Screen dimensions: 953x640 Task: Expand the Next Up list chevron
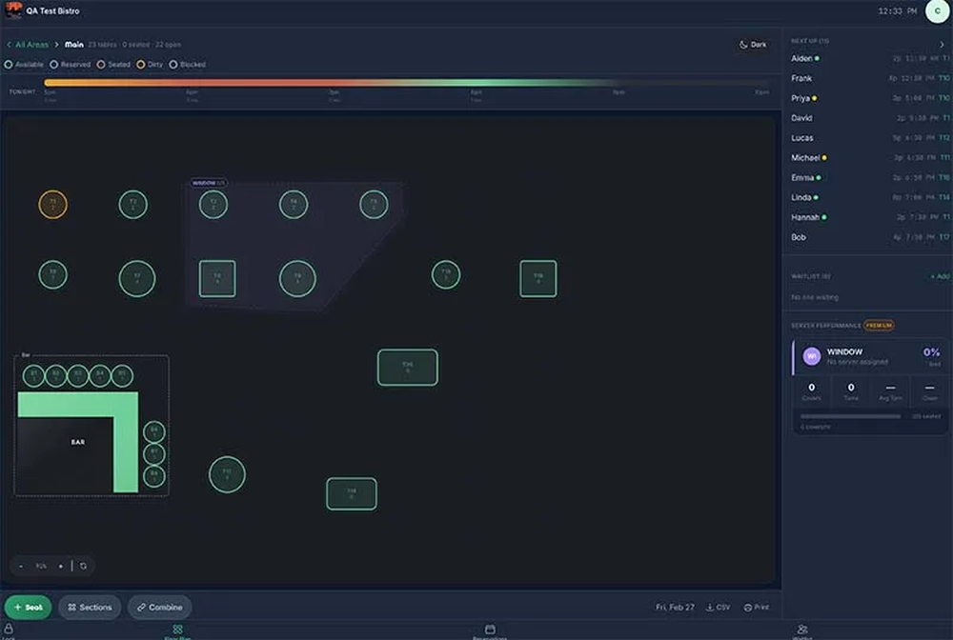[x=943, y=45]
